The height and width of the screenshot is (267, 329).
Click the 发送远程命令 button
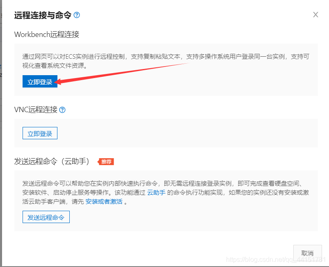coord(46,217)
